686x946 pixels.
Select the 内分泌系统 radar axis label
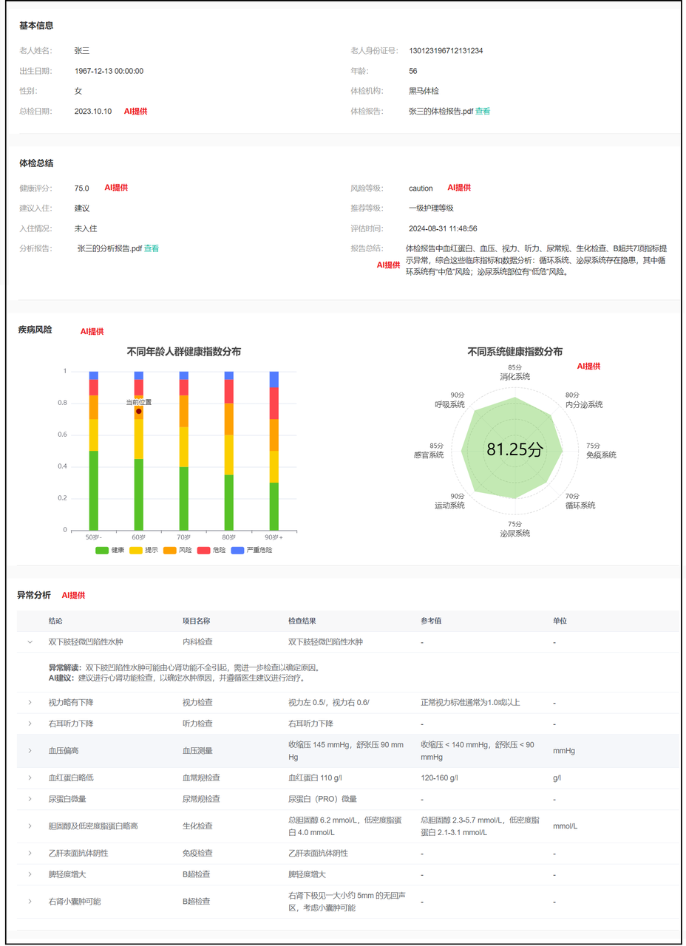[584, 404]
